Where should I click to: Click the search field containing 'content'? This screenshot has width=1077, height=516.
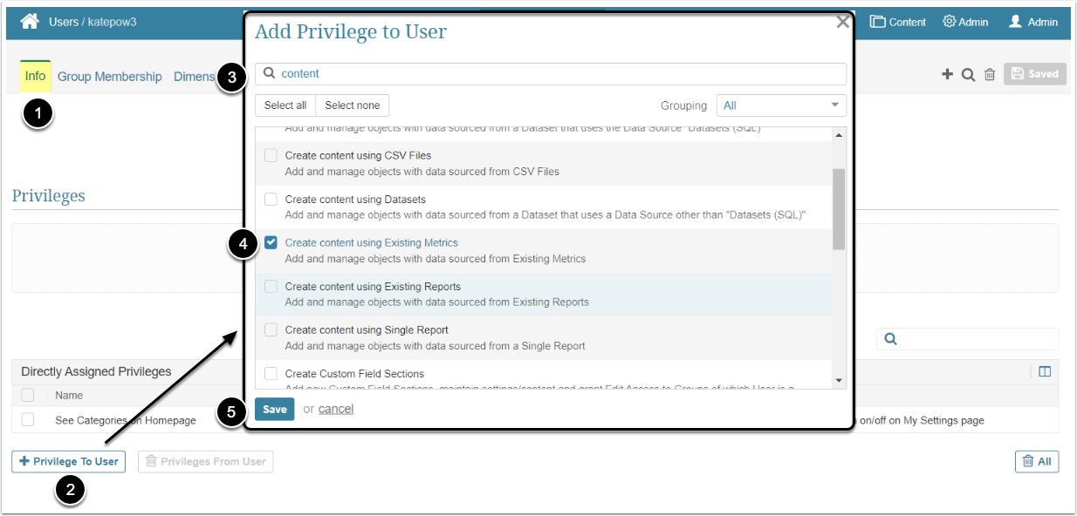click(551, 74)
